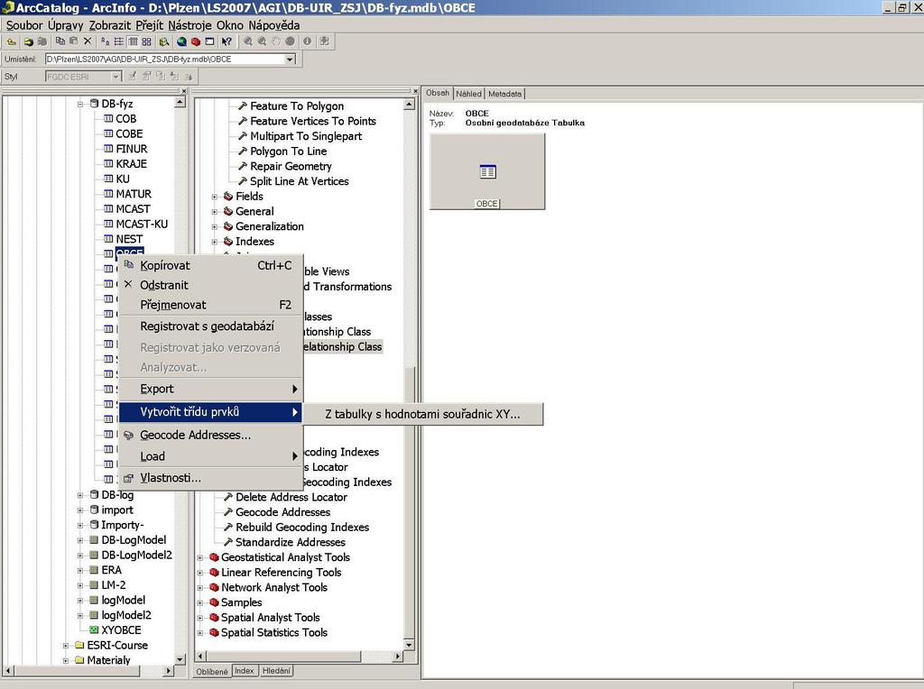Open the Styl FGDC ESRI dropdown
The image size is (924, 689).
(x=116, y=77)
